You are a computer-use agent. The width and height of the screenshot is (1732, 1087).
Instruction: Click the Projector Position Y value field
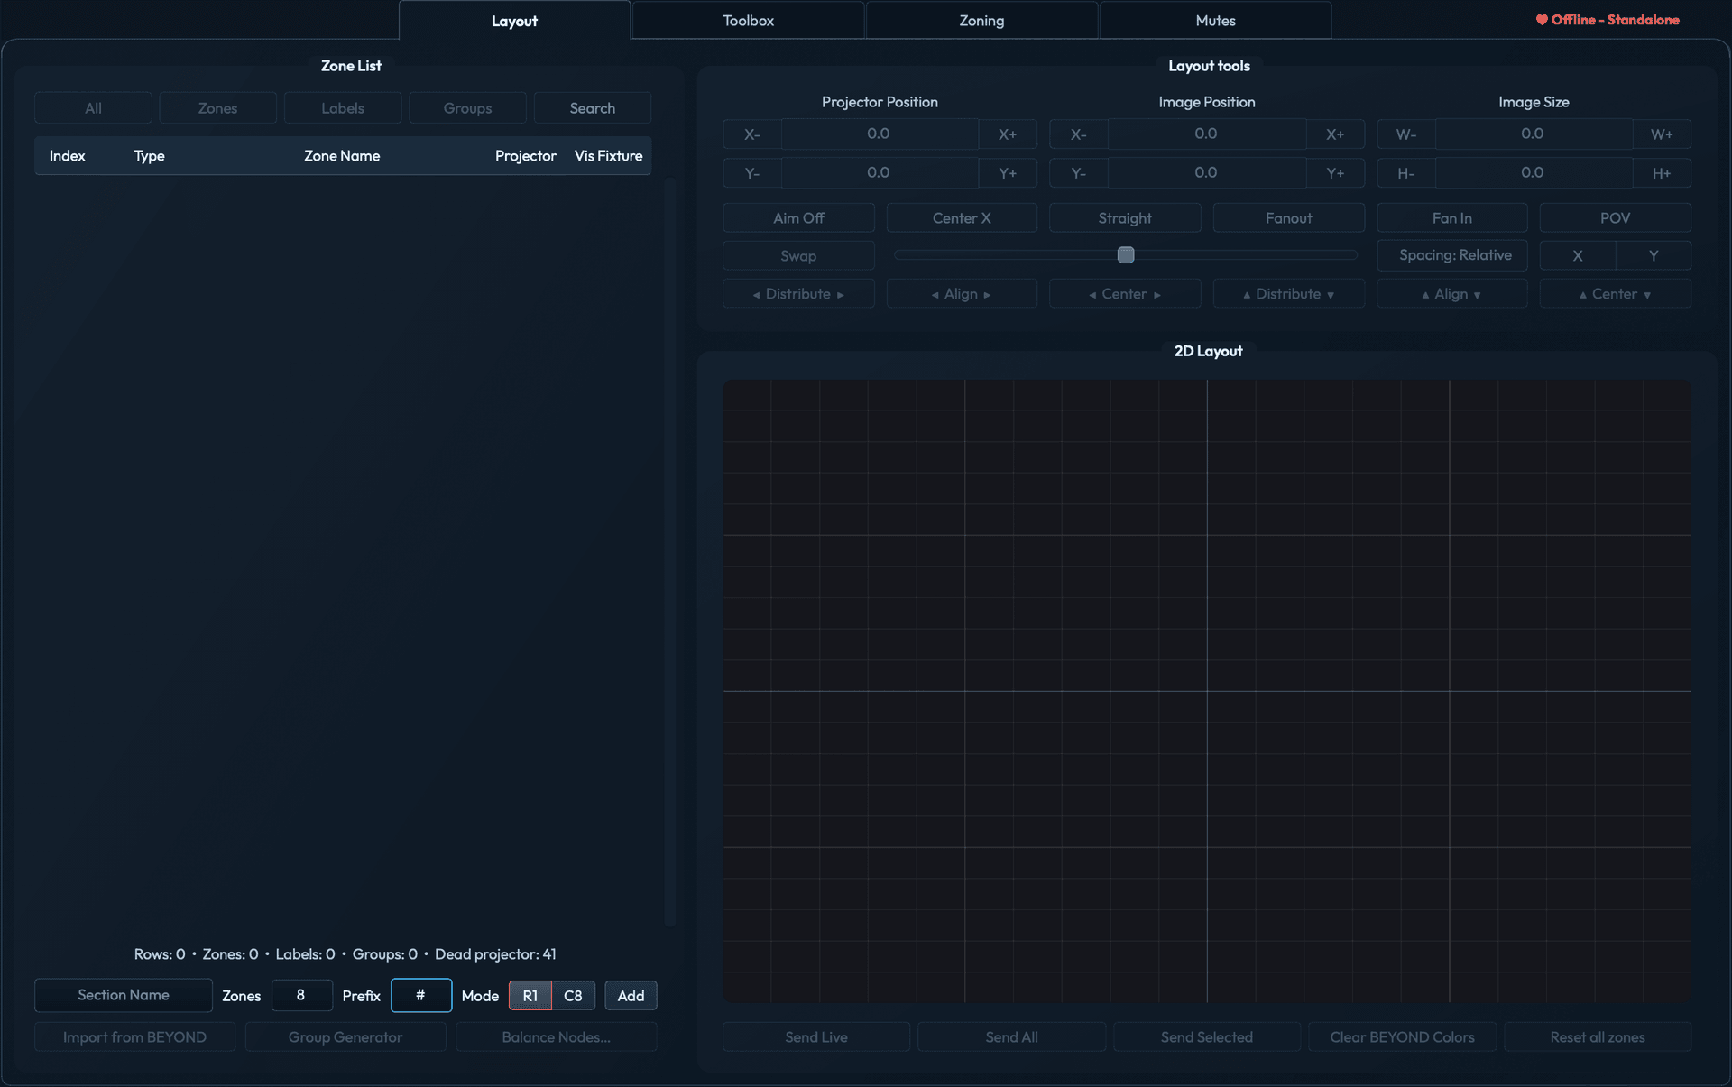880,173
